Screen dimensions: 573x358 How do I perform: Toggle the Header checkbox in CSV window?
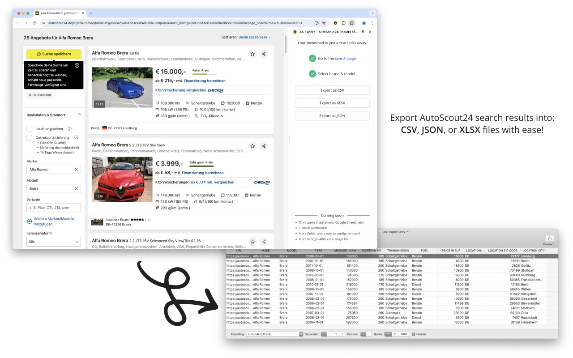[x=413, y=334]
